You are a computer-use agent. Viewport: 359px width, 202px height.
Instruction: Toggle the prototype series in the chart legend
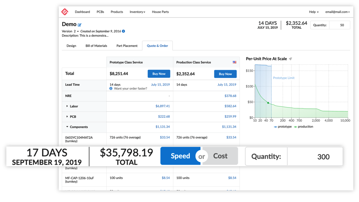(x=282, y=127)
